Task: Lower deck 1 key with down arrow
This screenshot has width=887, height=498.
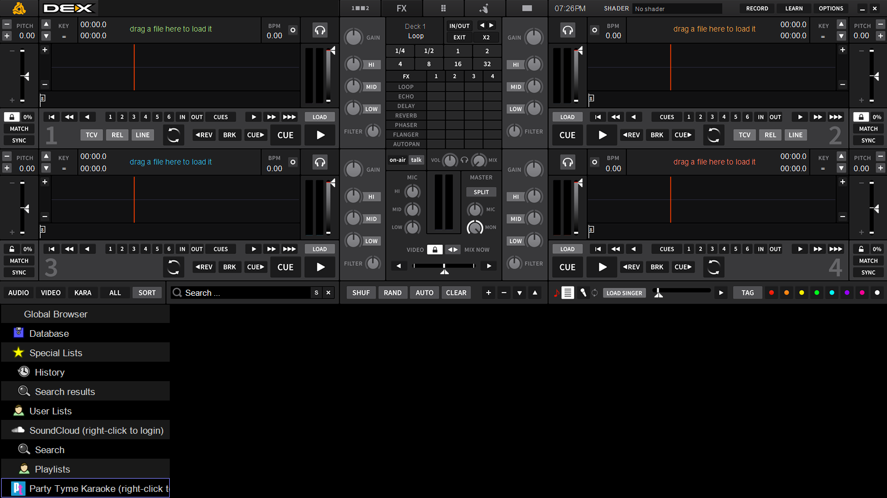Action: tap(46, 36)
